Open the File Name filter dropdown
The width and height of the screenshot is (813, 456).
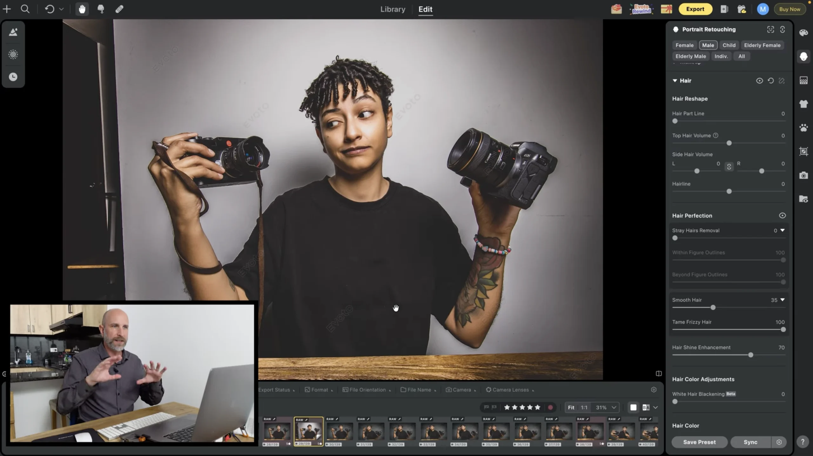click(x=419, y=390)
